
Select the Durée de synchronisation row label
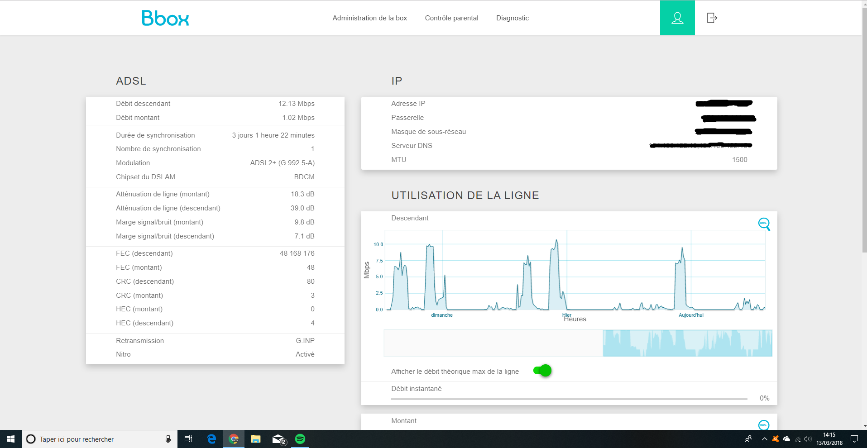[x=155, y=135]
